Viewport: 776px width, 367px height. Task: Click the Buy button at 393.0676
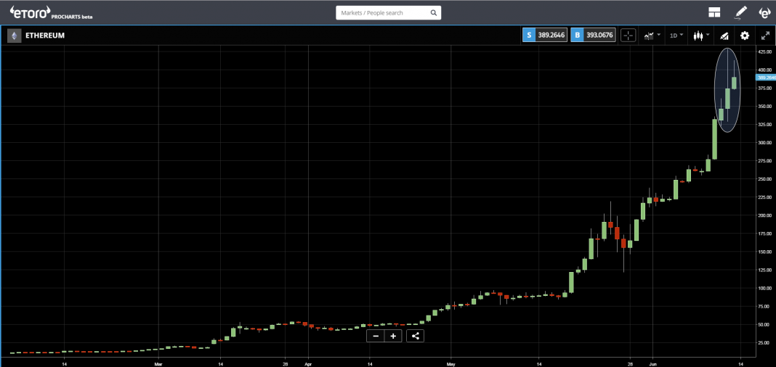point(593,36)
